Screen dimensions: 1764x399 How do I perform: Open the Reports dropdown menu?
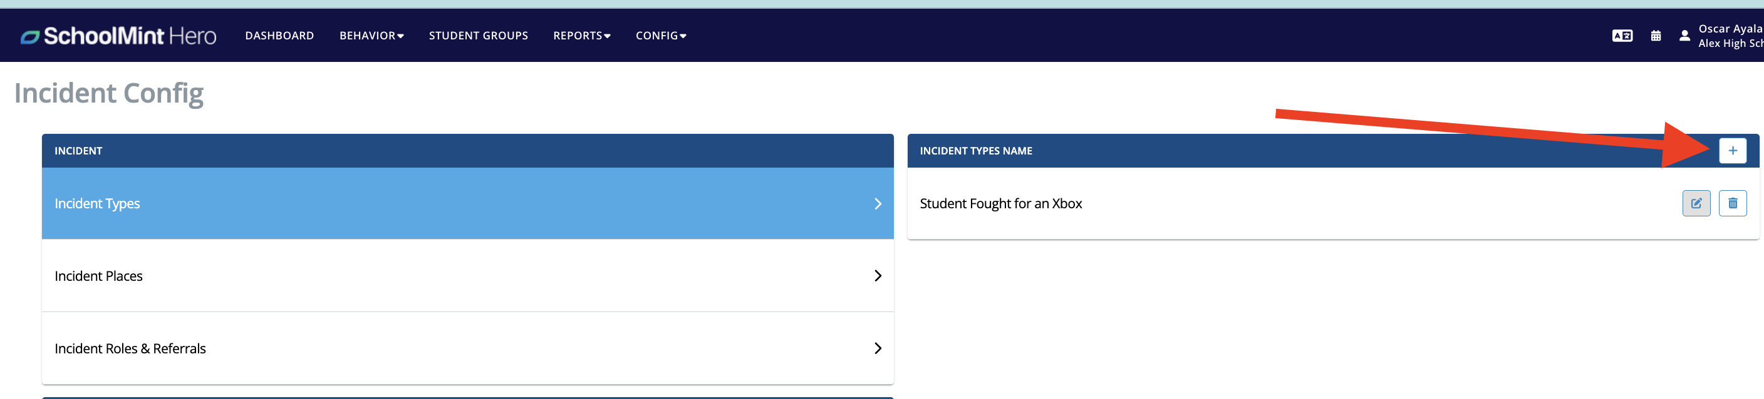(581, 36)
